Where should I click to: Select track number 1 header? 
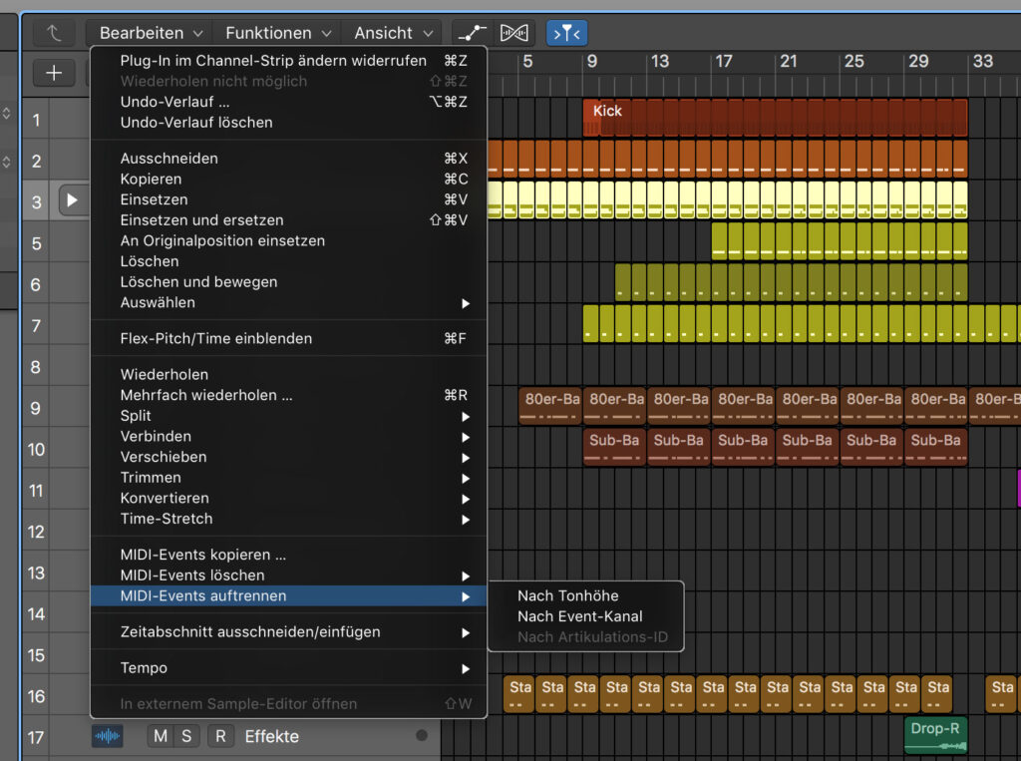(36, 120)
